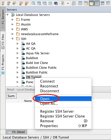Viewport: 111px width, 140px height.
Task: Click the overlapping windows toolbar icon
Action: pyautogui.click(x=50, y=3)
